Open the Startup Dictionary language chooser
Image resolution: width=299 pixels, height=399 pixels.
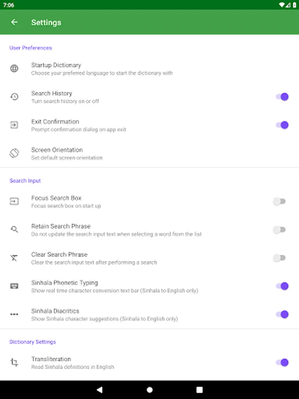[150, 69]
